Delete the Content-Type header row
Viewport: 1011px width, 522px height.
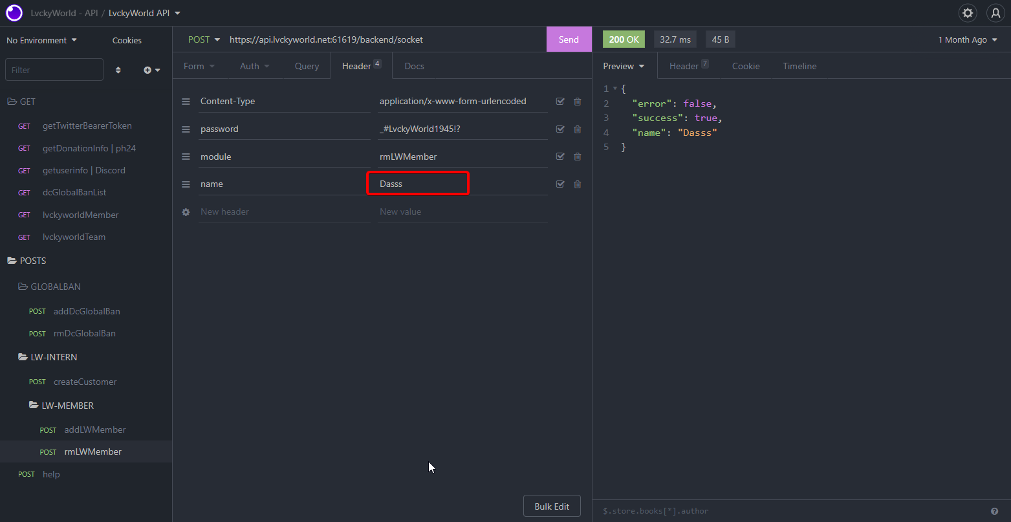(x=578, y=102)
